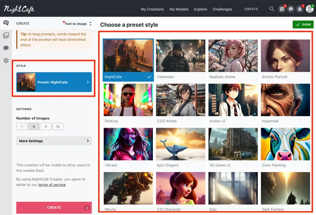Select the Realistic Anime preset style
This screenshot has width=316, height=215.
pos(233,60)
